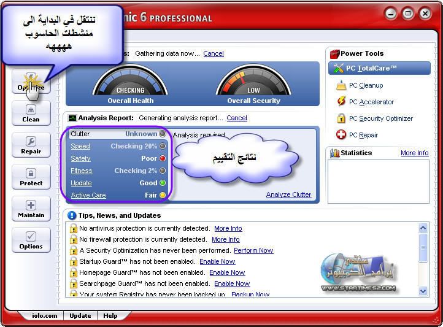Viewport: 443px width, 327px height.
Task: Open PC Repair tool
Action: point(363,135)
